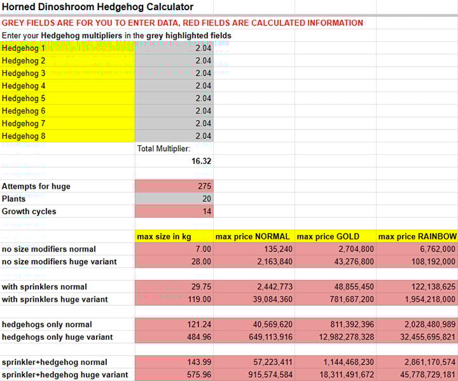Click the NORMAL price cell 2,442,773
This screenshot has width=458, height=381.
click(x=254, y=286)
